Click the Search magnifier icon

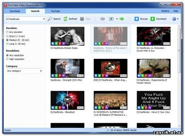point(50,19)
